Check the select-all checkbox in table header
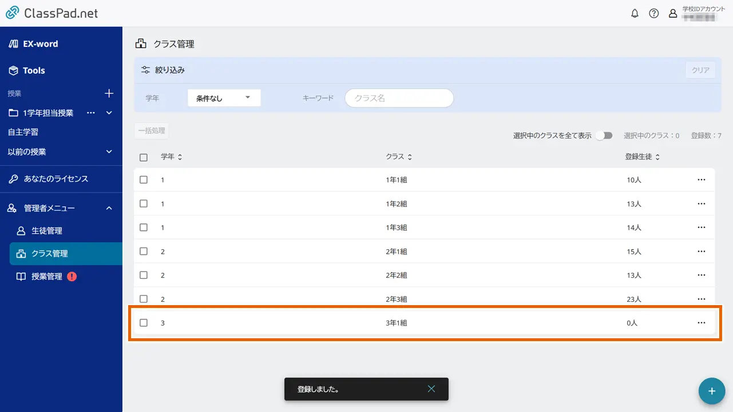Viewport: 733px width, 412px height. coord(144,157)
